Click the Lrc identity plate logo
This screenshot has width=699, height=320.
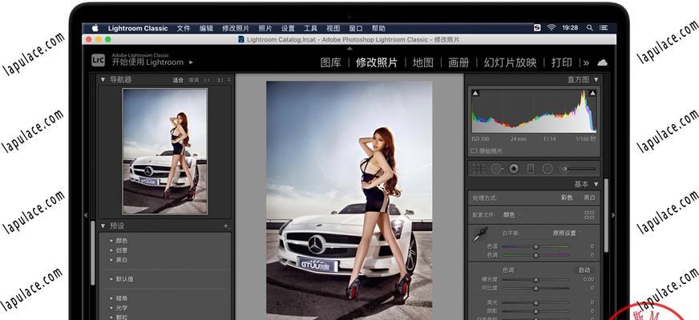[98, 60]
